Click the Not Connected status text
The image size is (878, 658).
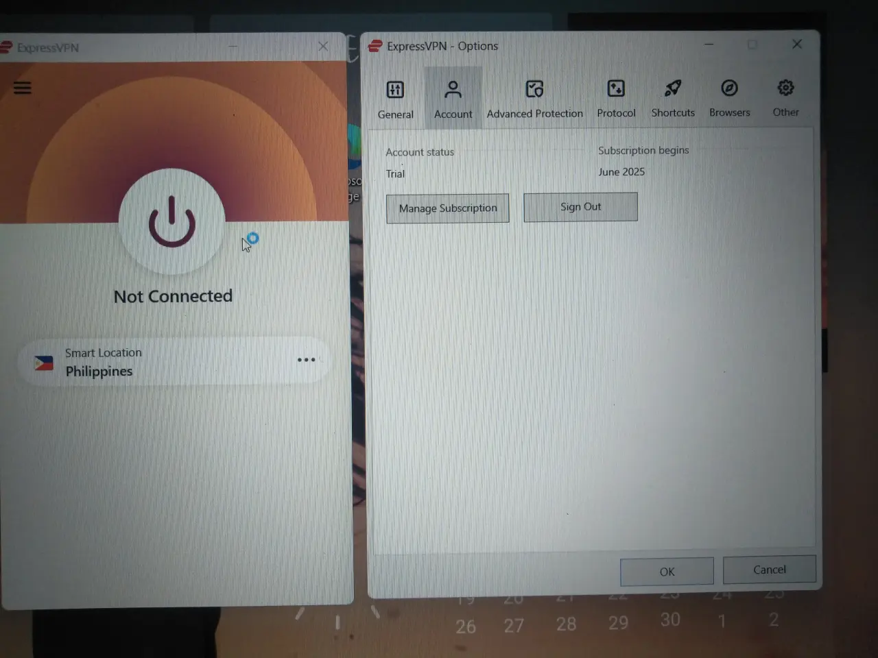pyautogui.click(x=173, y=296)
